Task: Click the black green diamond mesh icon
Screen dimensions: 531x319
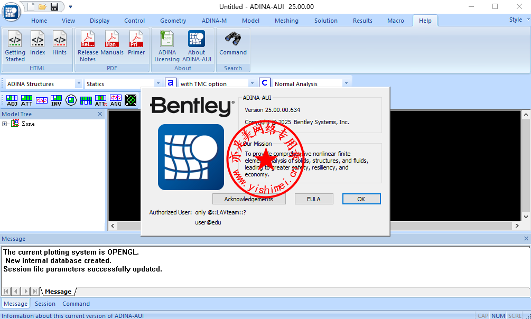Action: [131, 100]
